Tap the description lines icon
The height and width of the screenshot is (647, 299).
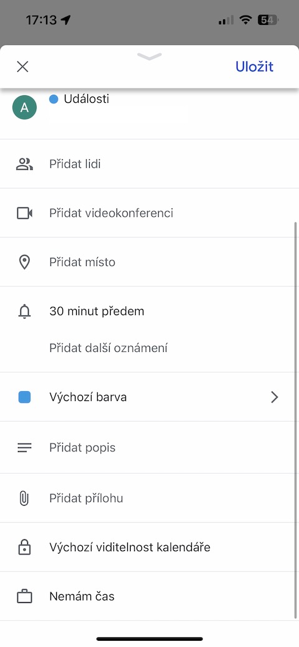tap(24, 448)
